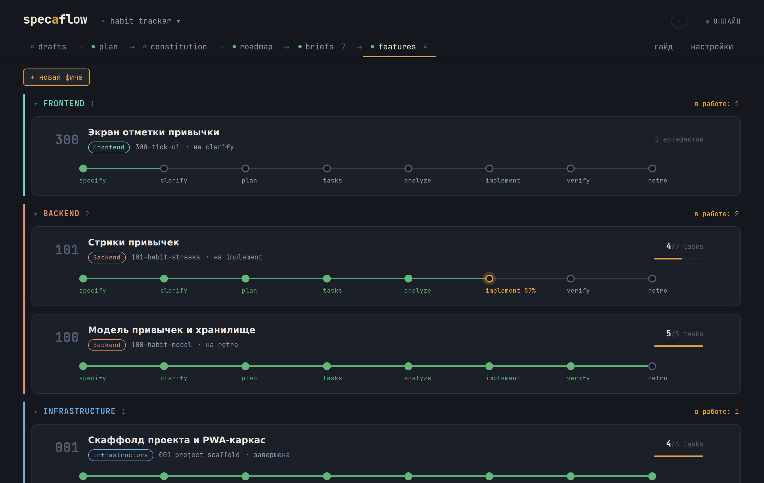Screen dimensions: 764x483
Task: Click the analyze step of feature 300
Action: pyautogui.click(x=408, y=168)
